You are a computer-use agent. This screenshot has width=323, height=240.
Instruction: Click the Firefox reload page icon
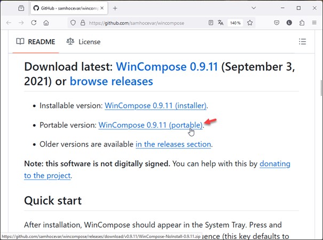pyautogui.click(x=34, y=23)
